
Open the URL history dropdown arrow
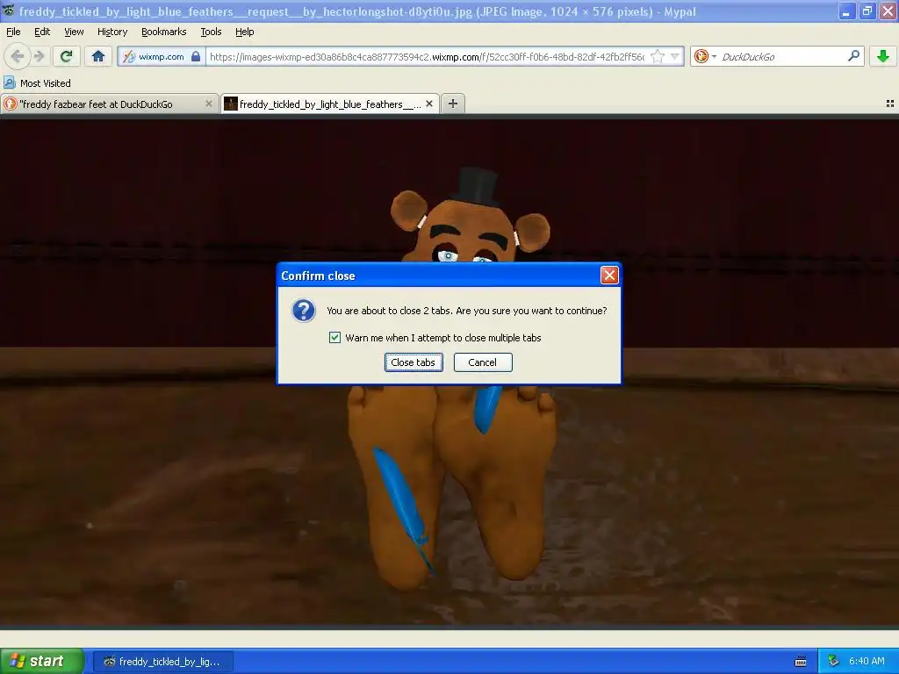pyautogui.click(x=675, y=56)
